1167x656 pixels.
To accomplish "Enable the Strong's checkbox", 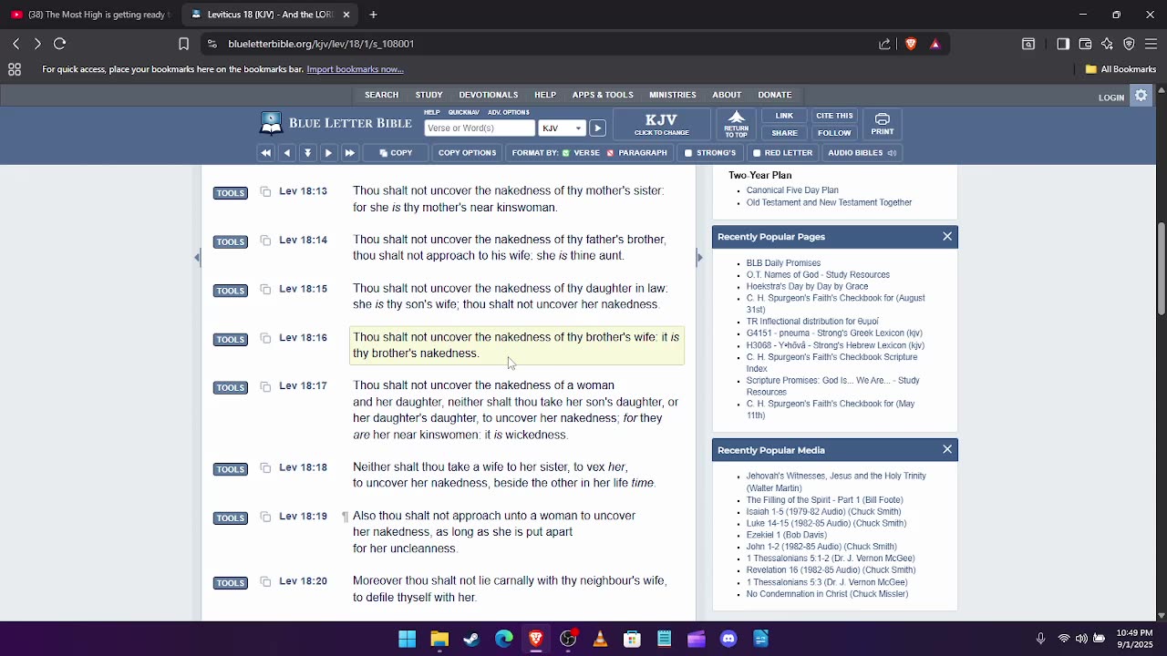I will (688, 153).
